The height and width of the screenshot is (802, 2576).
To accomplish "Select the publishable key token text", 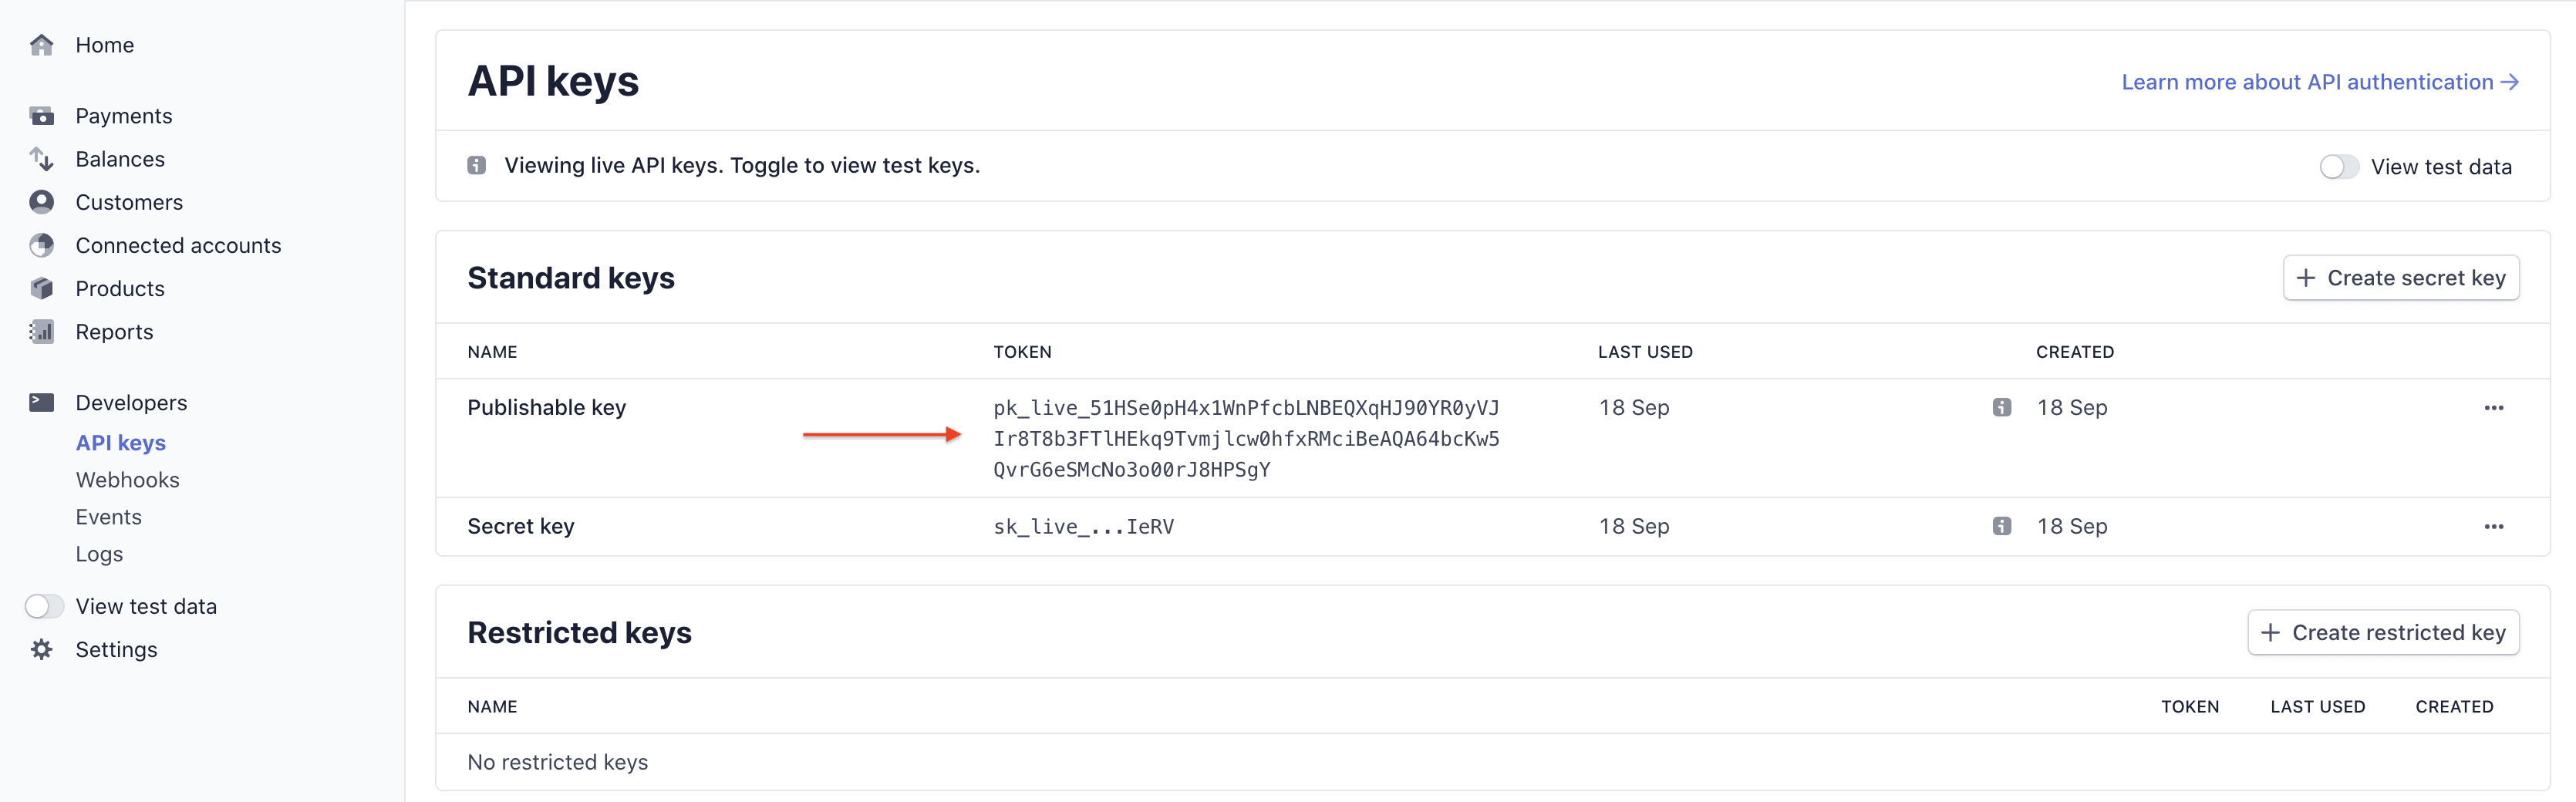I will (x=1245, y=438).
